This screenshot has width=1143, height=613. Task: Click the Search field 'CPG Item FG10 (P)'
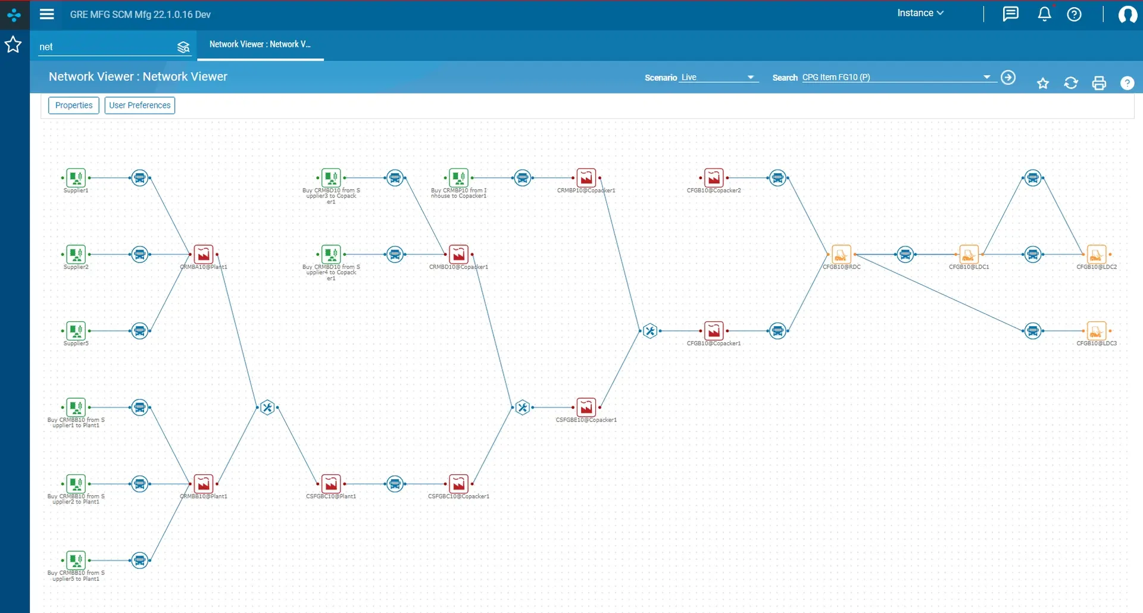891,77
